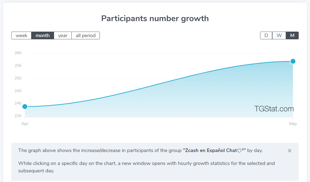Show the all period range

(x=85, y=35)
